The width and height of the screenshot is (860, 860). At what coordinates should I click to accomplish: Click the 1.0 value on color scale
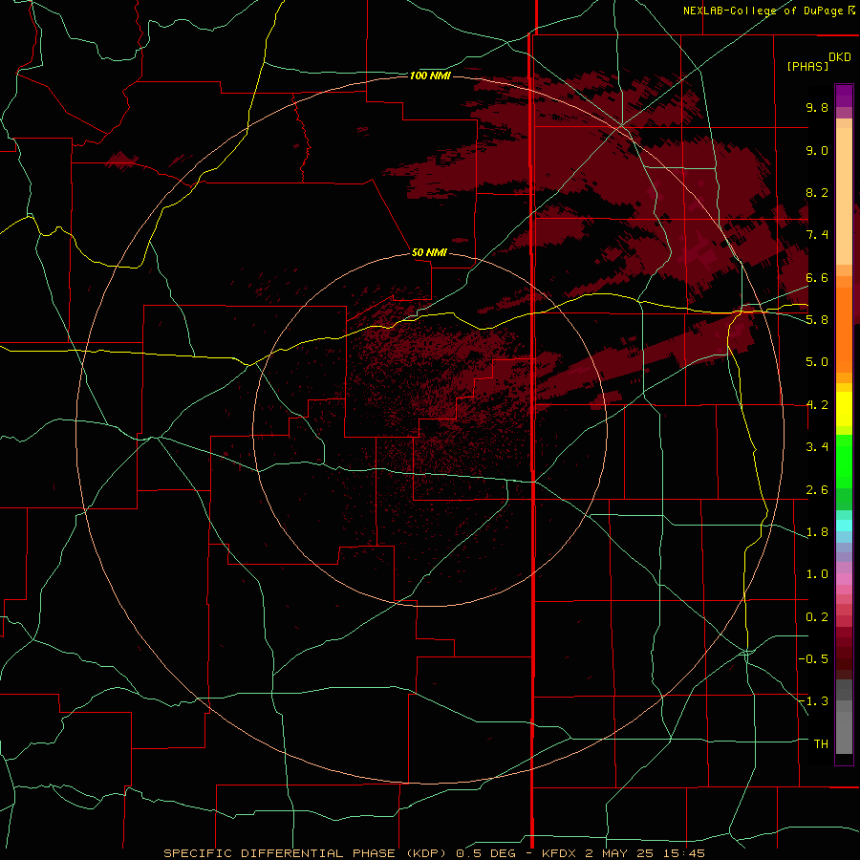[x=817, y=574]
